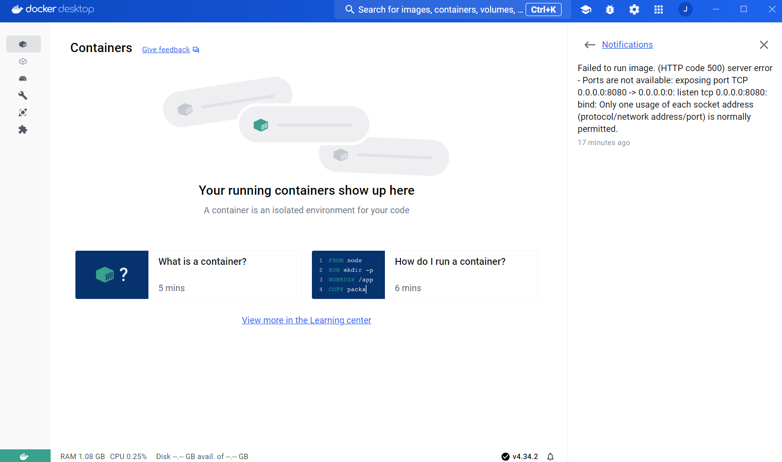Click the notifications bell in status bar
The image size is (782, 462).
(550, 457)
